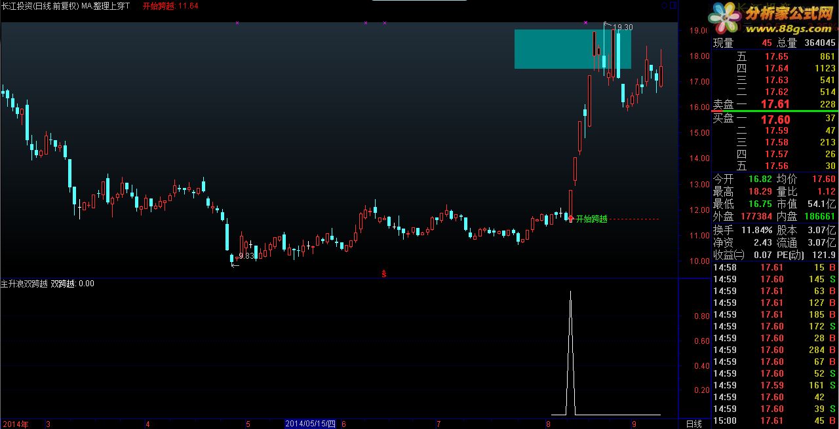Click the buy-three row price 17.58
839x429 pixels.
[777, 143]
